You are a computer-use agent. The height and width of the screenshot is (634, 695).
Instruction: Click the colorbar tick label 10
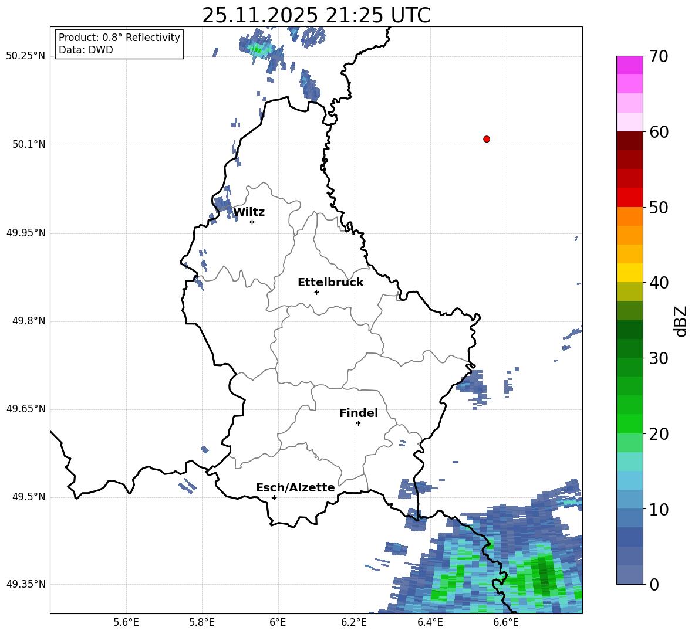(659, 509)
